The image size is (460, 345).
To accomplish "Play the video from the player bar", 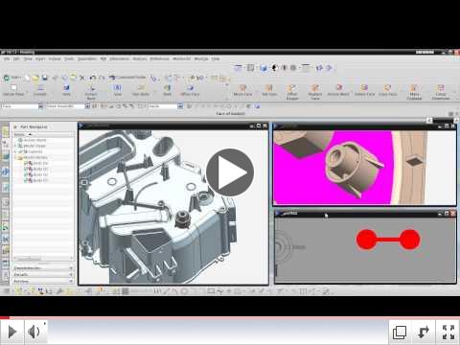I will tap(12, 332).
